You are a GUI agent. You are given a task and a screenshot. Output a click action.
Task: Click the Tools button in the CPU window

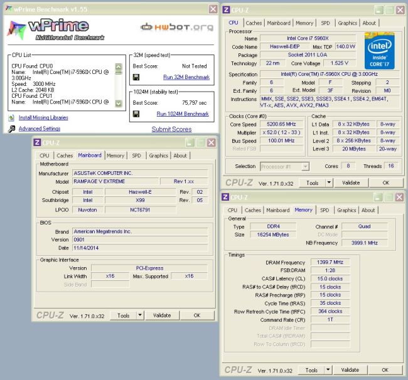click(x=312, y=183)
